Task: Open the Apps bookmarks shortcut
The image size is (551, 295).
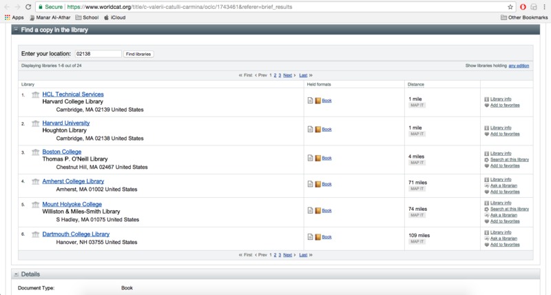Action: coord(14,17)
